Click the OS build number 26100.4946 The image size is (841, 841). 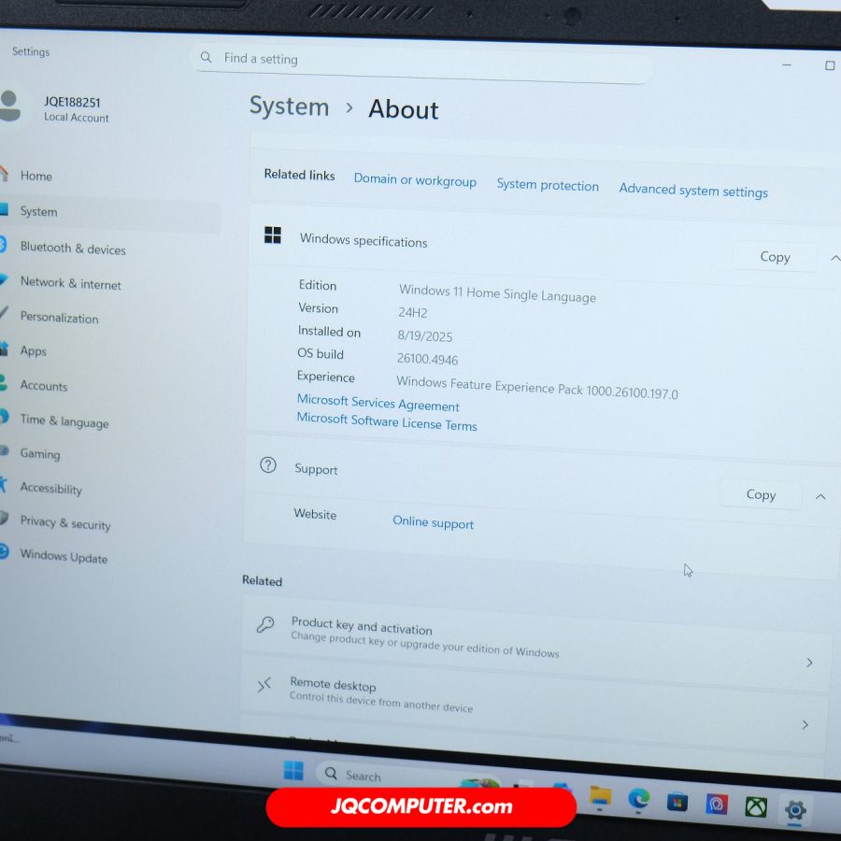click(x=427, y=359)
